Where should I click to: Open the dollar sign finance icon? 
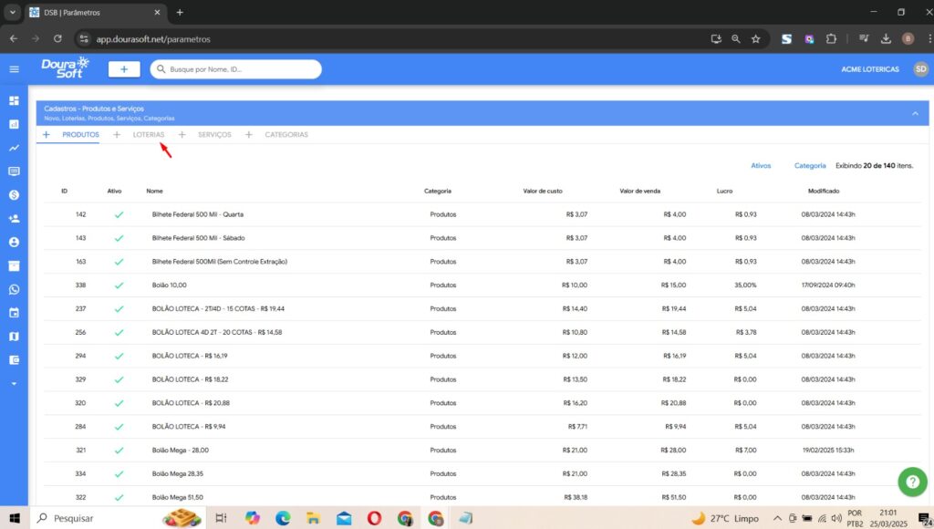coord(14,195)
